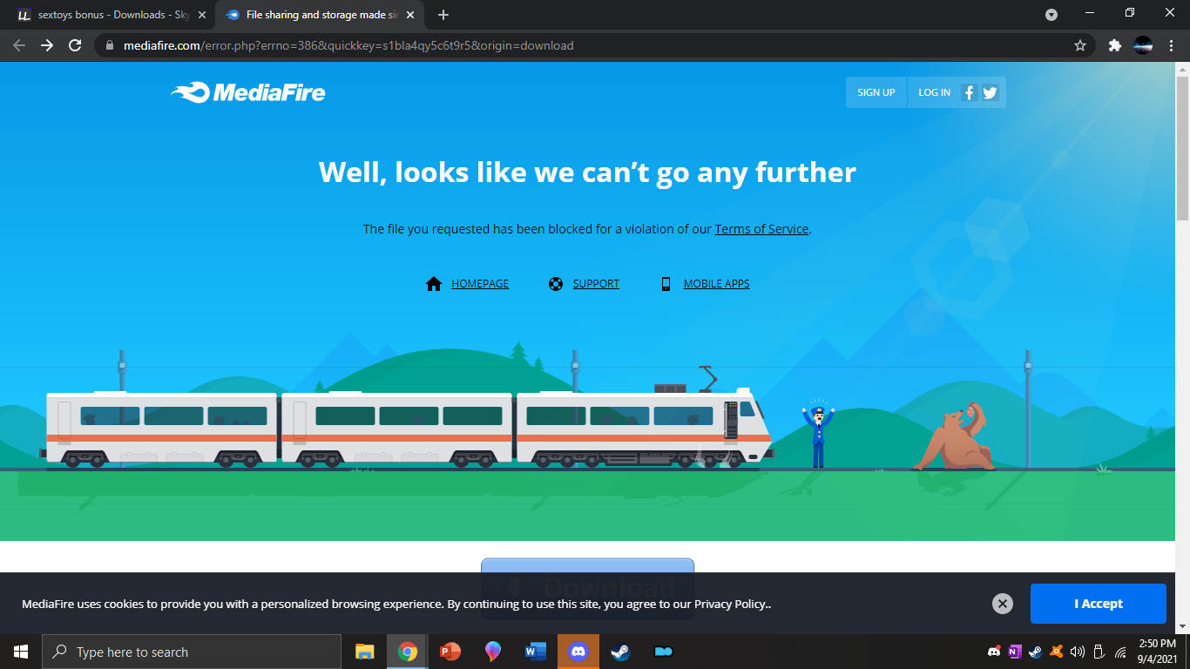Image resolution: width=1190 pixels, height=669 pixels.
Task: Click the 'Well, looks like we can't go any further' heading
Action: 588,172
